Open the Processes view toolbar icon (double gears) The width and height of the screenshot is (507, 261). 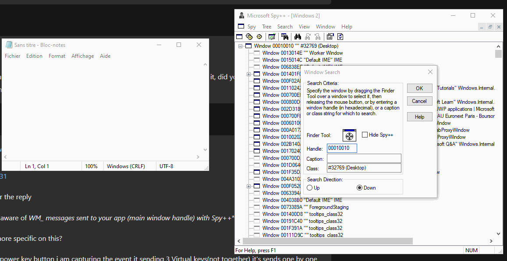pos(249,36)
